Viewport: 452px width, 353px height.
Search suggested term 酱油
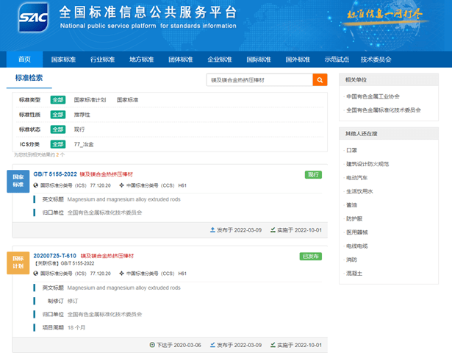pyautogui.click(x=351, y=204)
